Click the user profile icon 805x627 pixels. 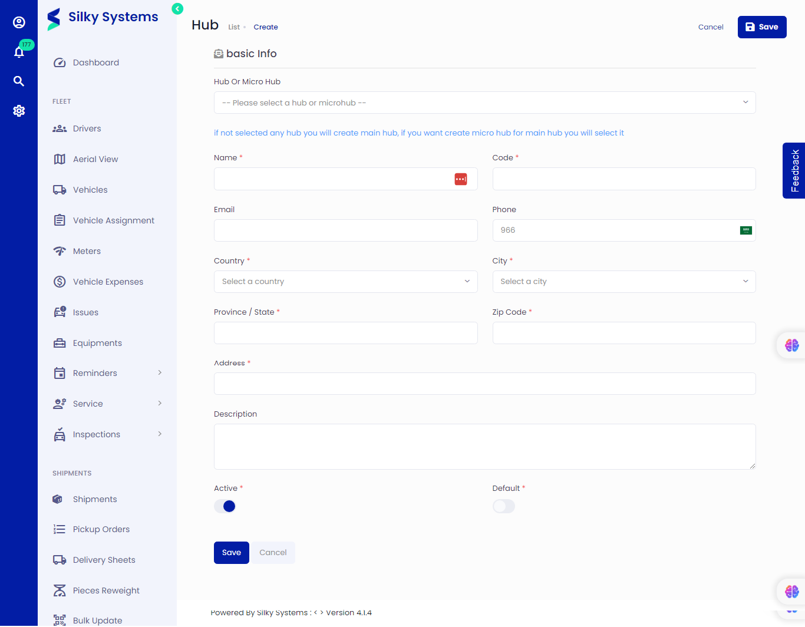click(x=19, y=22)
